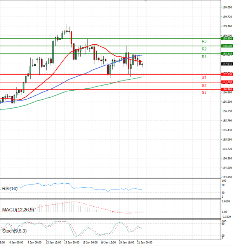The height and width of the screenshot is (246, 233).
Task: Click the 158.310 green price tag
Action: (x=226, y=54)
